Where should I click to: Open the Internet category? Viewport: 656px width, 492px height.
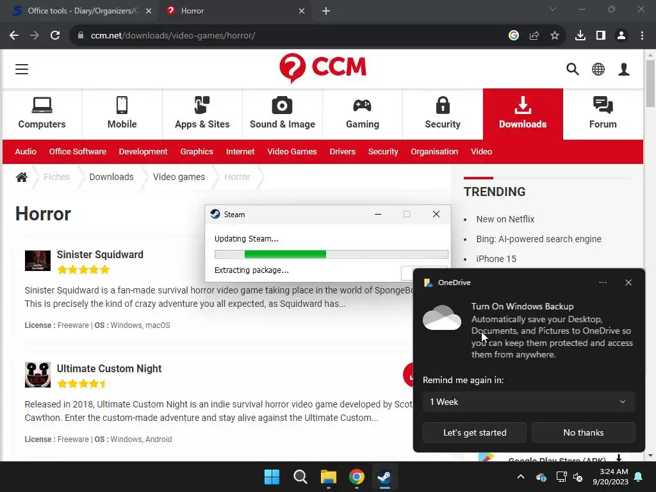240,151
